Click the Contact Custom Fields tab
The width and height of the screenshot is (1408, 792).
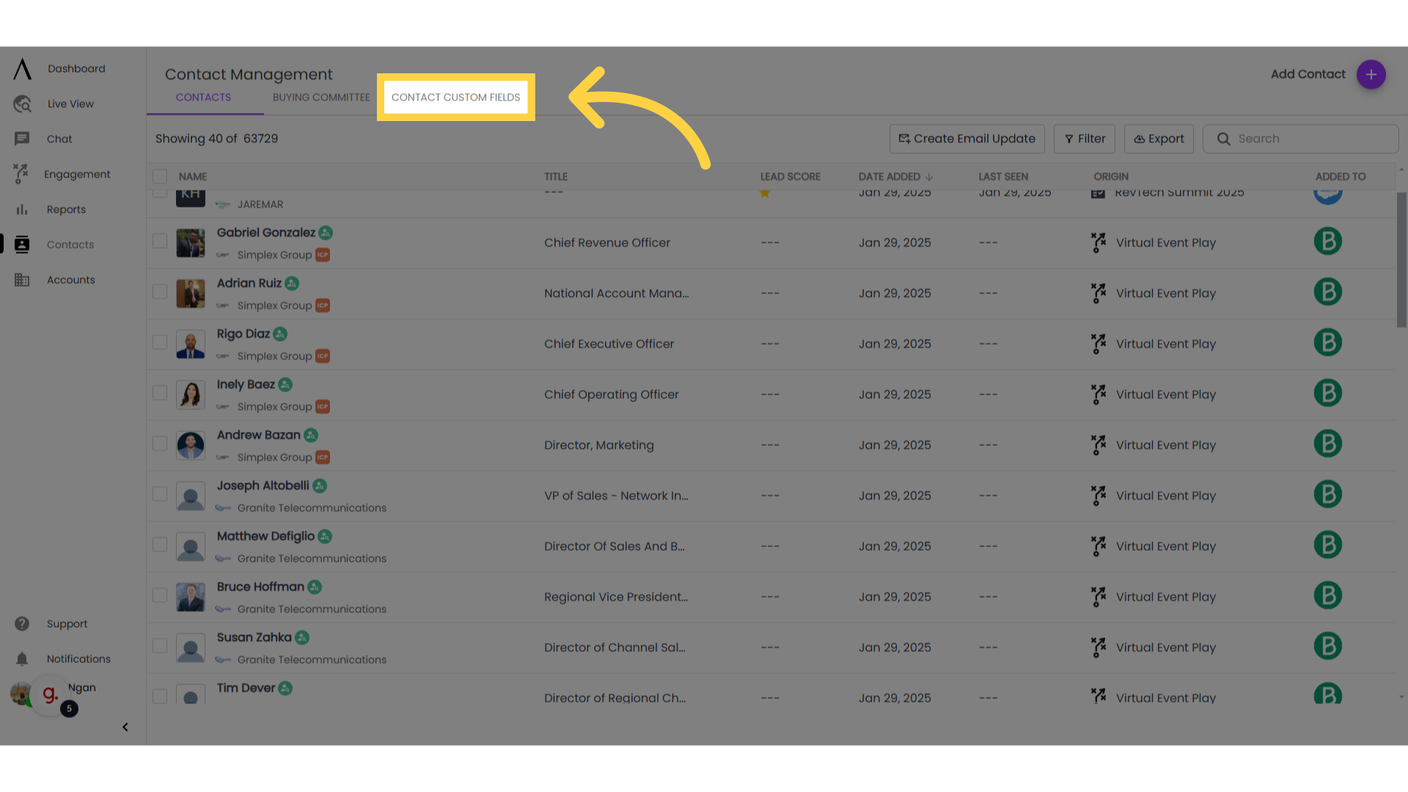455,97
